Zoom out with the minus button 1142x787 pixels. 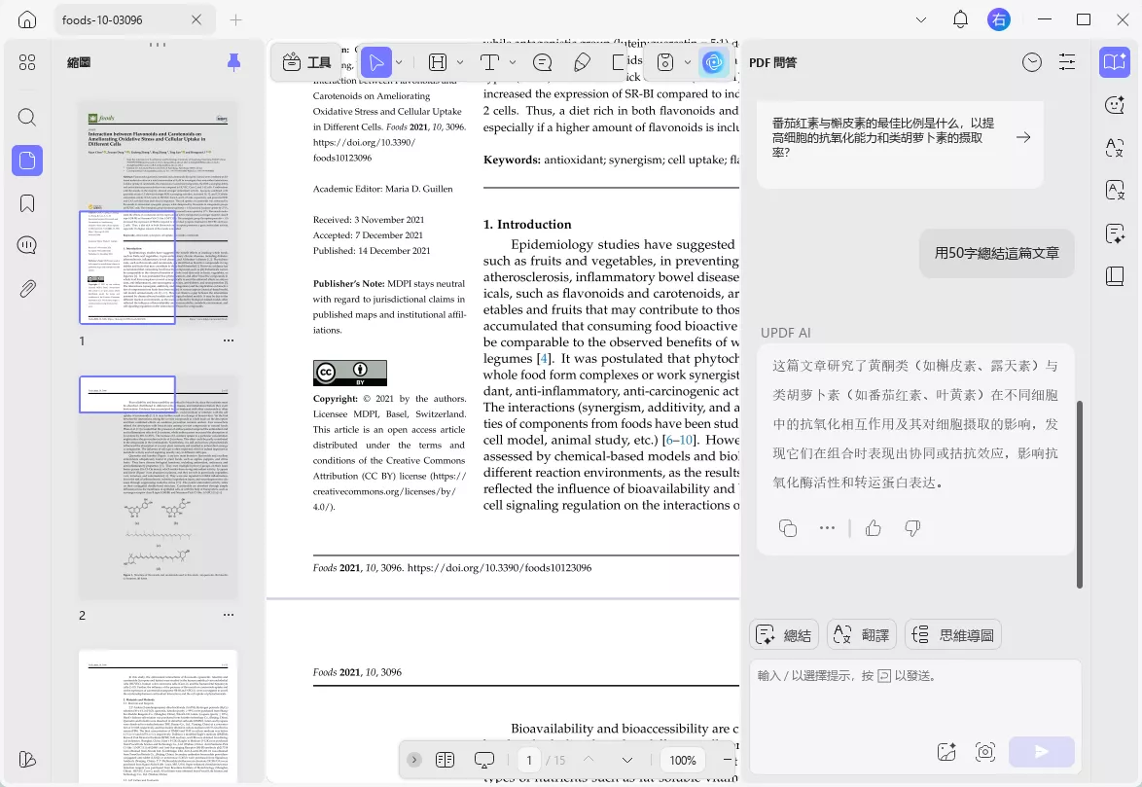click(x=727, y=760)
